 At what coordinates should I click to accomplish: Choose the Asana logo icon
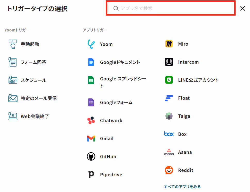click(x=169, y=152)
